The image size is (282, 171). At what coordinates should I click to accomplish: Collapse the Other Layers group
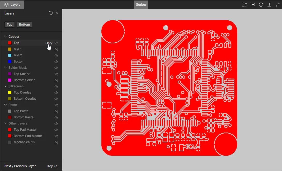point(5,123)
